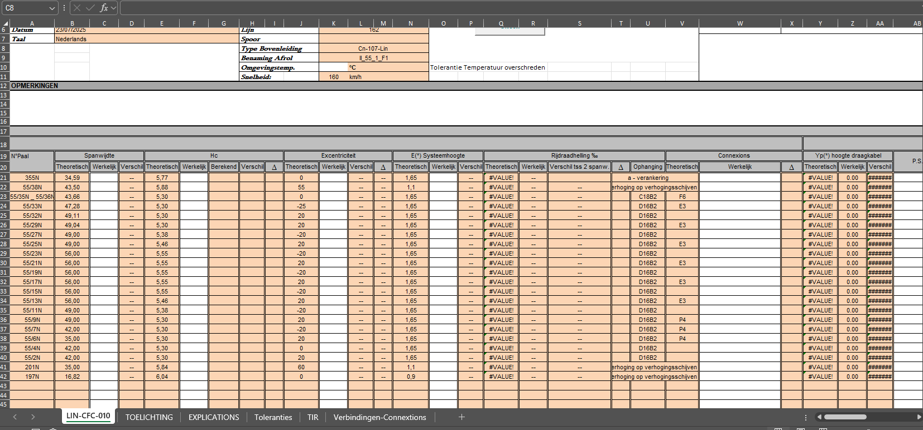Click the horizontal scrollbar right arrow

[919, 417]
